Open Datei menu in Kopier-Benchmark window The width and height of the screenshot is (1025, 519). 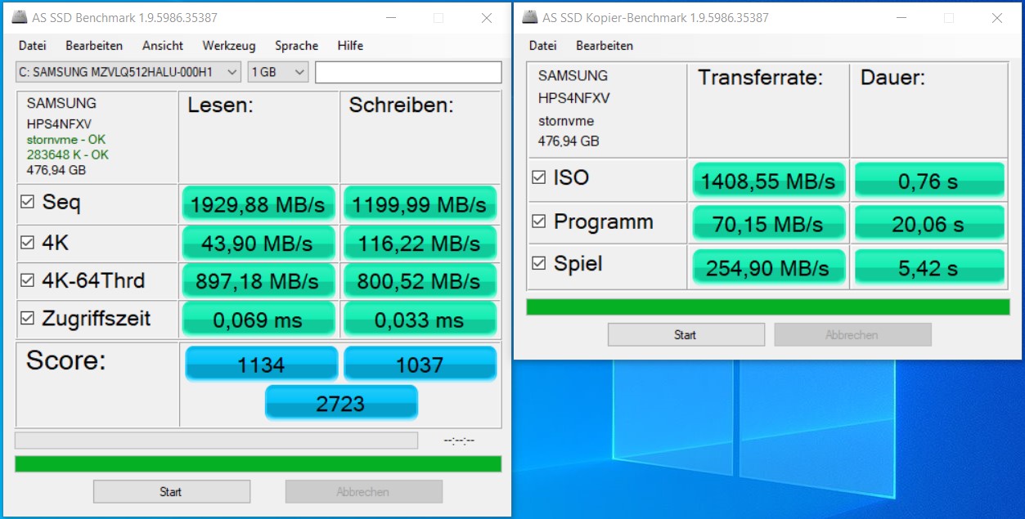point(543,46)
